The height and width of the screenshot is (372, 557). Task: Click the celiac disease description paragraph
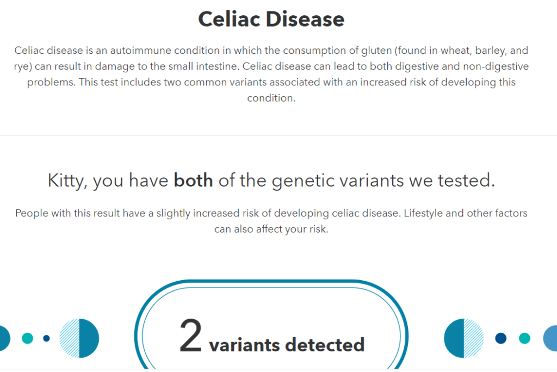271,74
